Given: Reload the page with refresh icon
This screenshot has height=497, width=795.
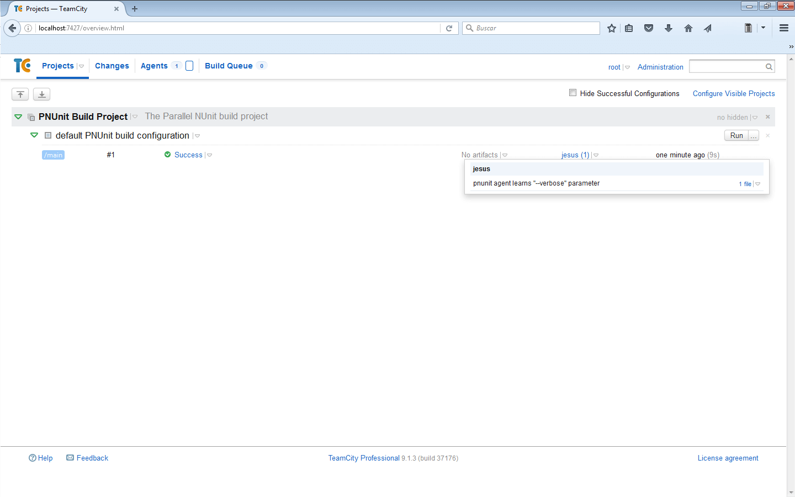Looking at the screenshot, I should coord(449,28).
